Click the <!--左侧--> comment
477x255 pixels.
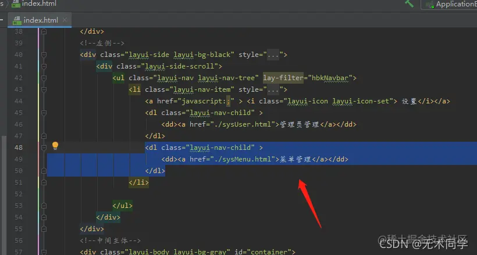tap(102, 43)
